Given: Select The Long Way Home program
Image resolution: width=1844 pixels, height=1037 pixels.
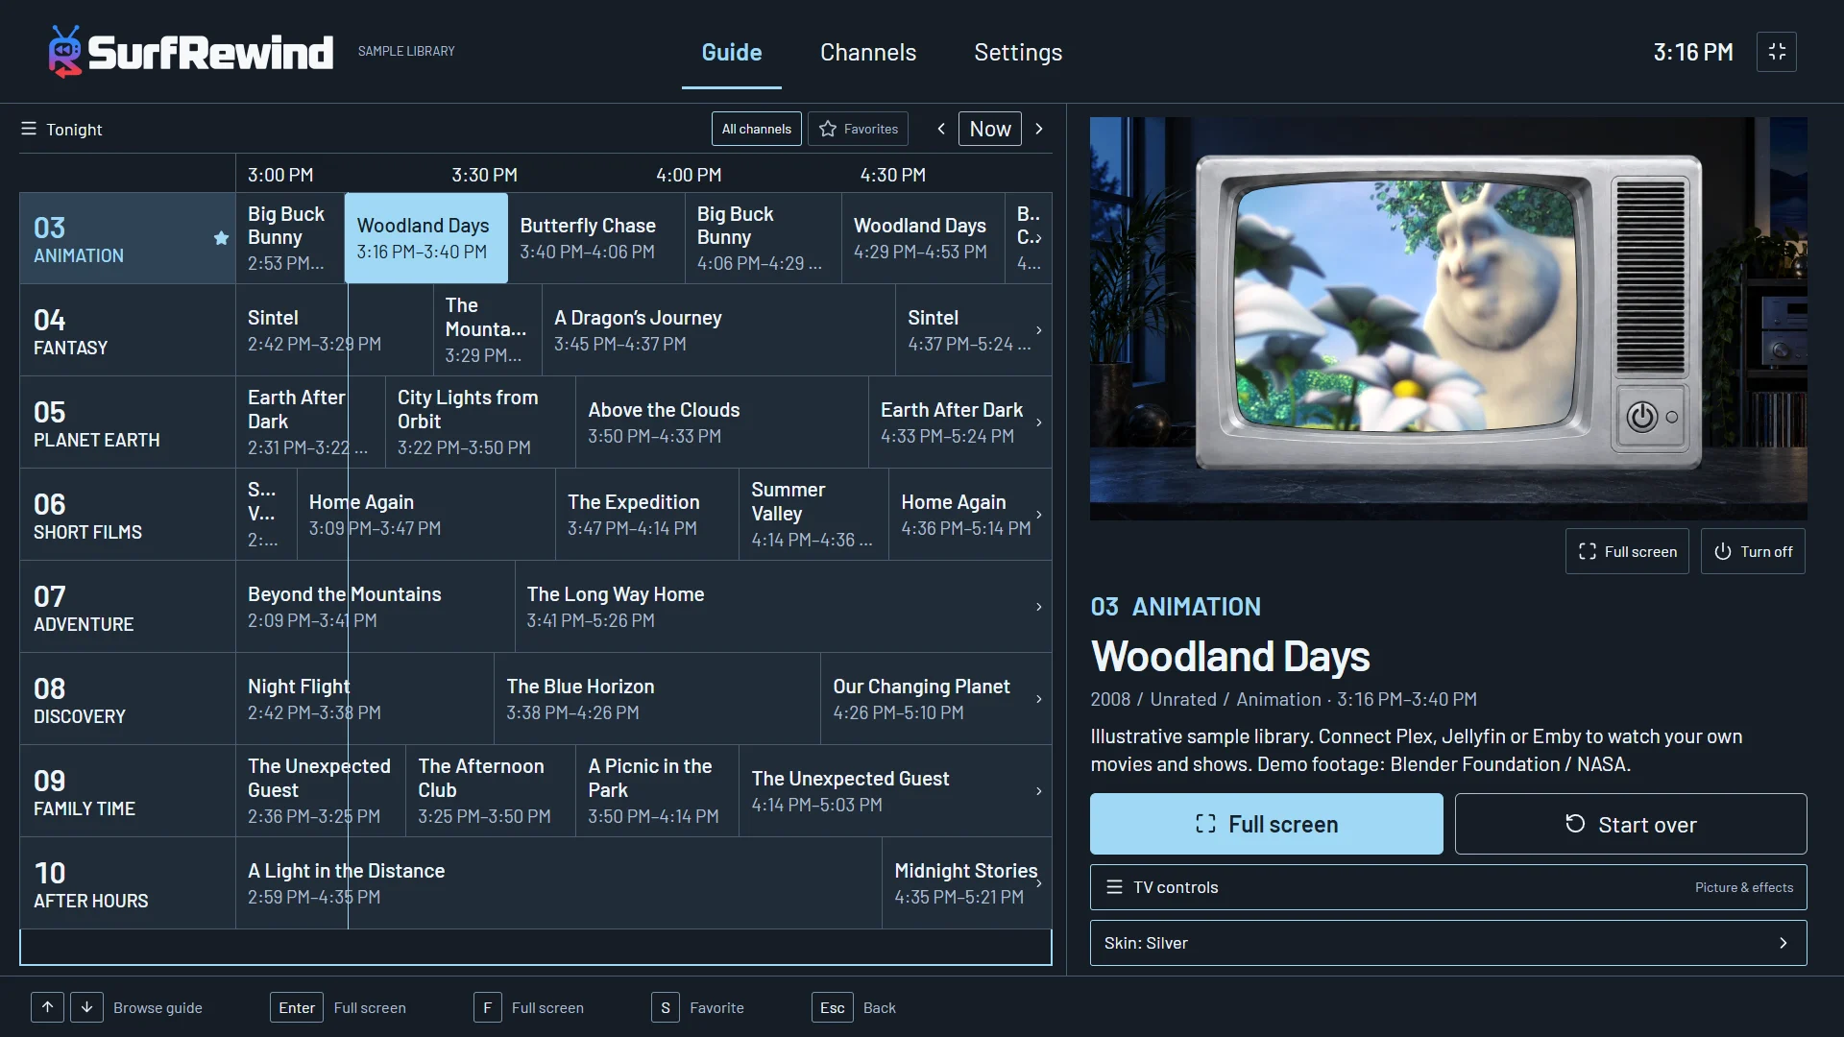Looking at the screenshot, I should point(783,607).
